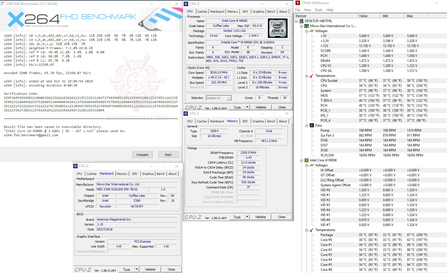Collapse the Voltages group under the motherboard
The width and height of the screenshot is (447, 273).
[306, 31]
